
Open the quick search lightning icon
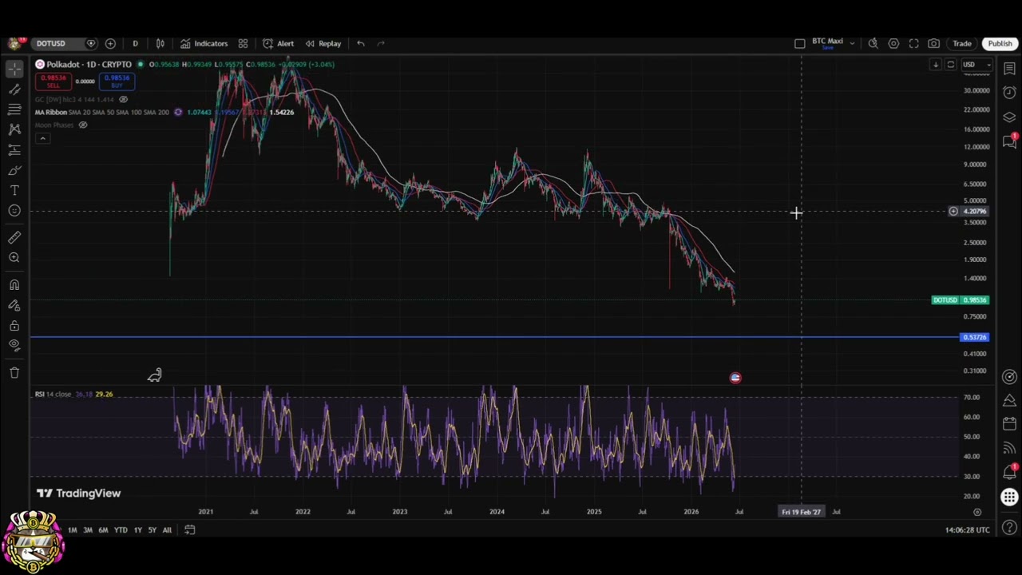(873, 43)
